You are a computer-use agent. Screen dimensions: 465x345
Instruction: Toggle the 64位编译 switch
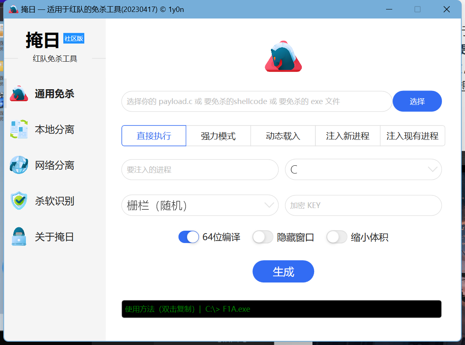(189, 237)
